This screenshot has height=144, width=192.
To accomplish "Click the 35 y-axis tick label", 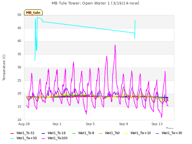I will tap(19, 54).
